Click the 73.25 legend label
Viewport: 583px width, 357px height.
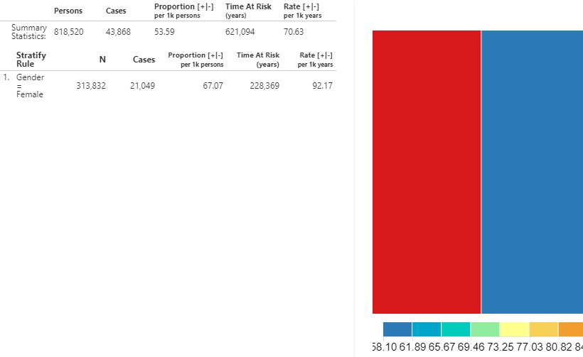[x=500, y=347]
